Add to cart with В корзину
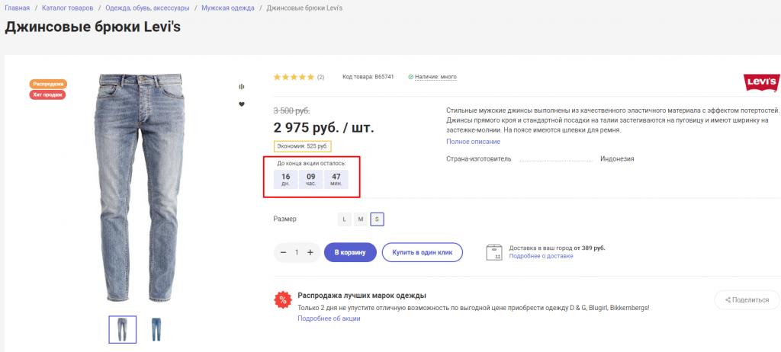Screen dimensions: 781x352 [x=350, y=252]
